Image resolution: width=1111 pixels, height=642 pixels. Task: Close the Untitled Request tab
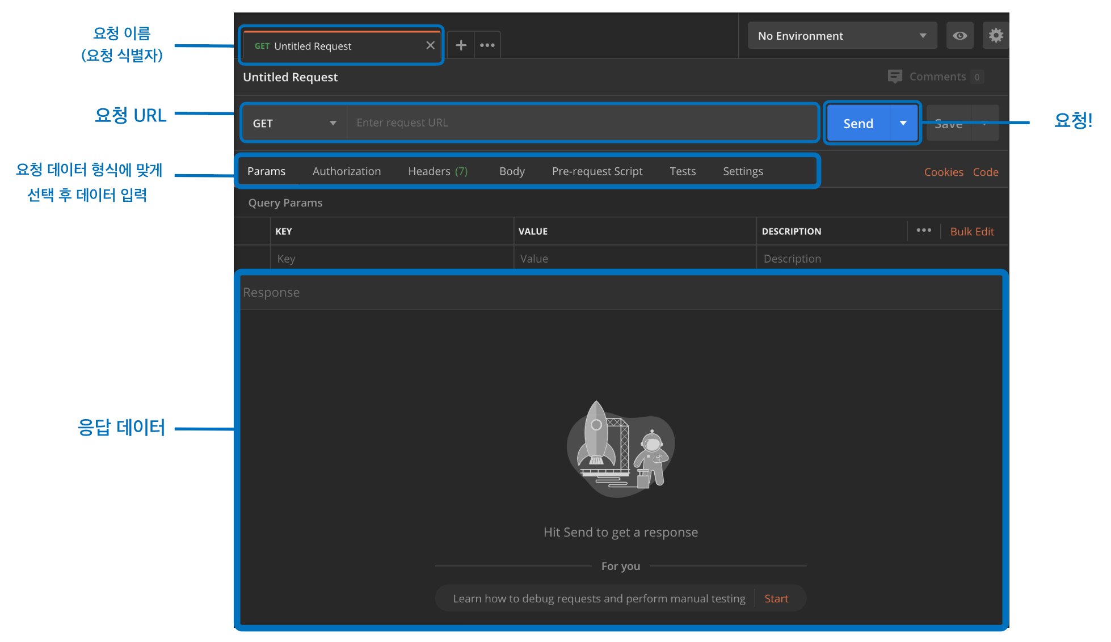click(430, 45)
